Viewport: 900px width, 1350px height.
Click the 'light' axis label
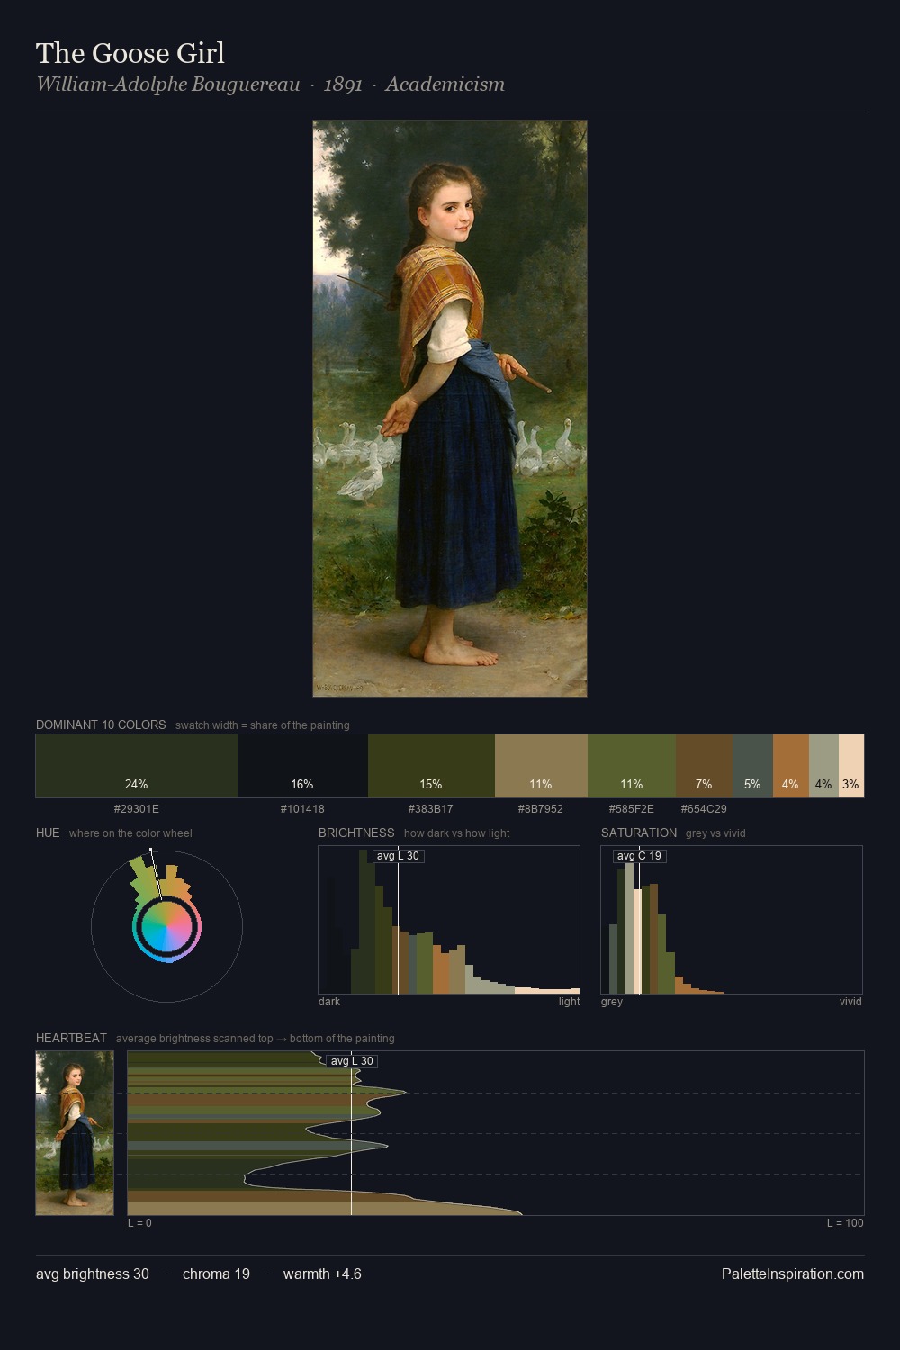[x=570, y=1002]
